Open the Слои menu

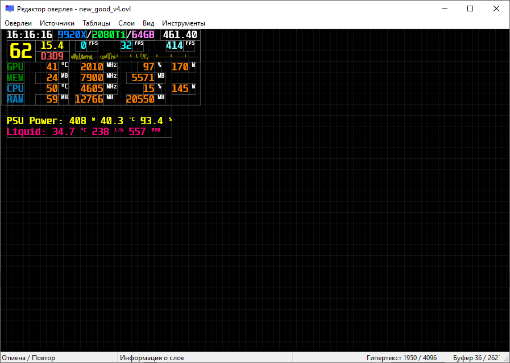pyautogui.click(x=126, y=23)
